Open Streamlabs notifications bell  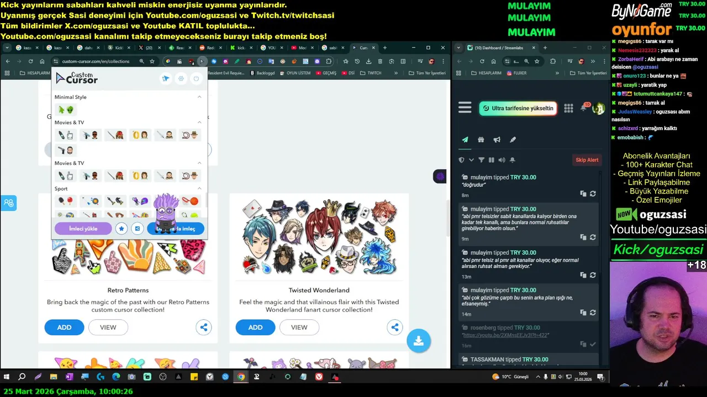pos(584,108)
